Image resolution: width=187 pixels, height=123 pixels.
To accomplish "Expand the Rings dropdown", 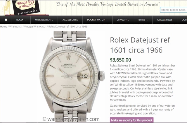I will click(x=143, y=20).
